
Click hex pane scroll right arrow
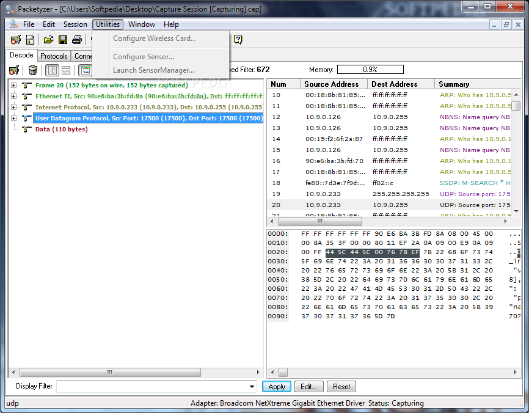(515, 372)
